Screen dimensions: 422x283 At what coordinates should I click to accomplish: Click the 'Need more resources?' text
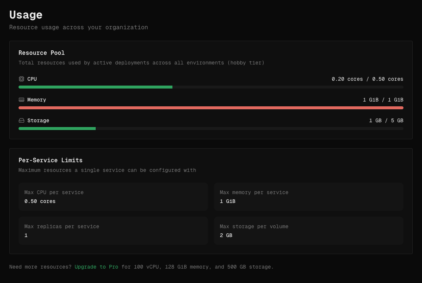click(x=40, y=267)
